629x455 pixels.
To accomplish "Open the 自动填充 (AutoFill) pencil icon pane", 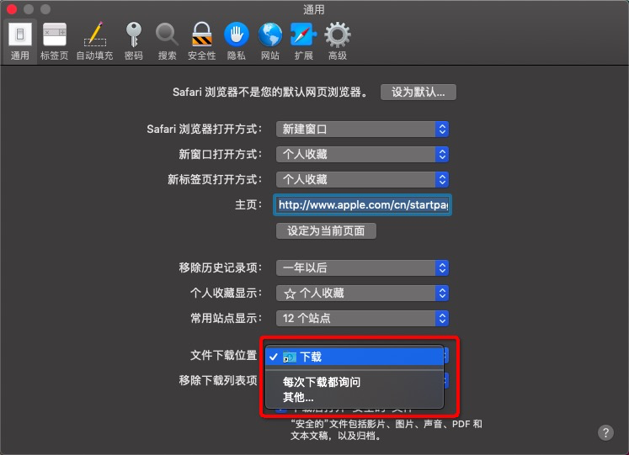I will click(x=94, y=42).
